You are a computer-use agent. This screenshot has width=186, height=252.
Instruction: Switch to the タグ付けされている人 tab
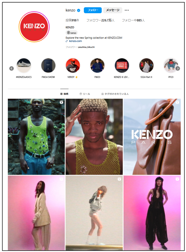[x=115, y=94]
